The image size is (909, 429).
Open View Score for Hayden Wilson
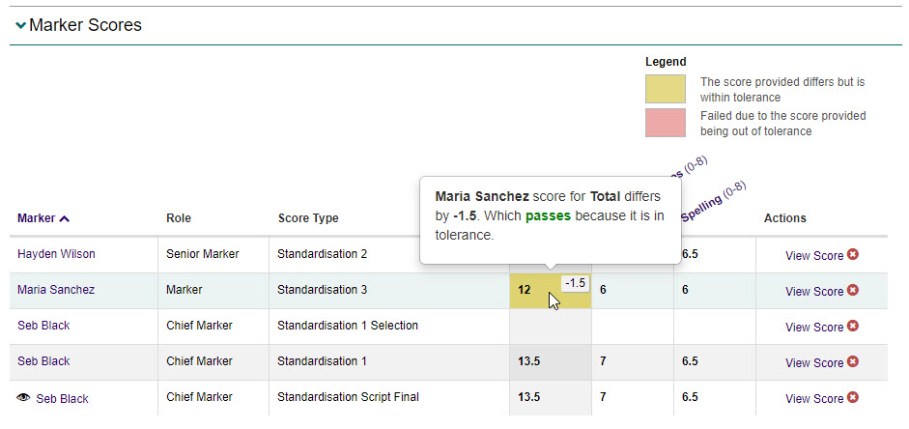pyautogui.click(x=813, y=256)
